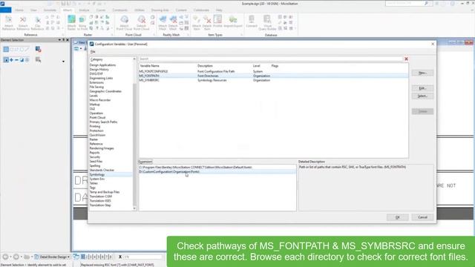Screen dimensions: 475x267
Task: Select the C:\Program Files Bentley Default Fonts path
Action: [217, 167]
